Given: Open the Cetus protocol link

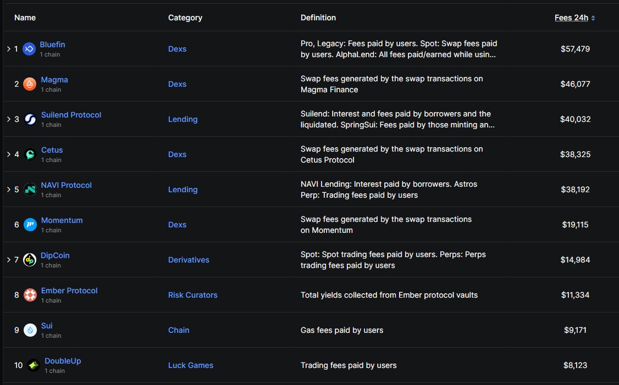Looking at the screenshot, I should click(x=52, y=150).
